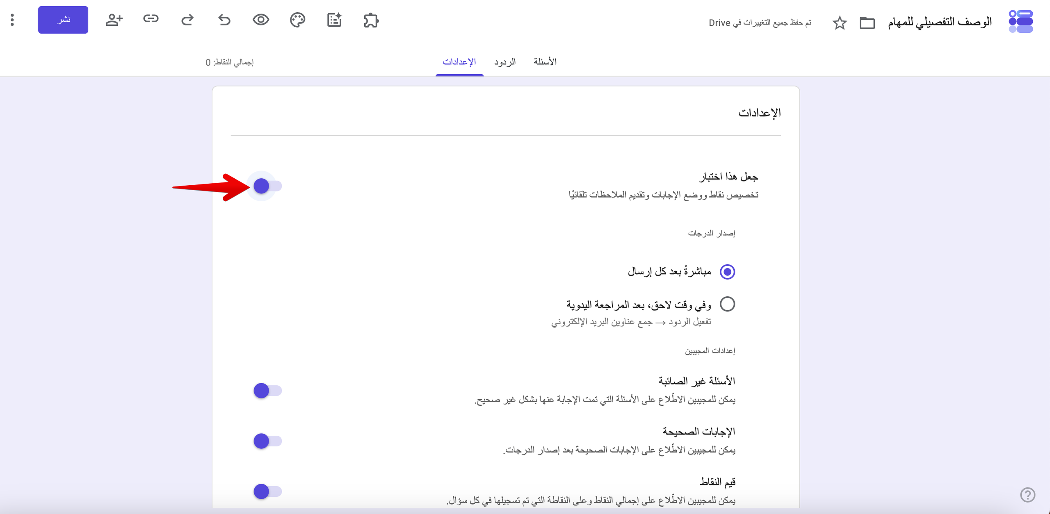Toggle the الأسئلة غير الصائبة switch
Viewport: 1050px width, 514px height.
point(267,391)
